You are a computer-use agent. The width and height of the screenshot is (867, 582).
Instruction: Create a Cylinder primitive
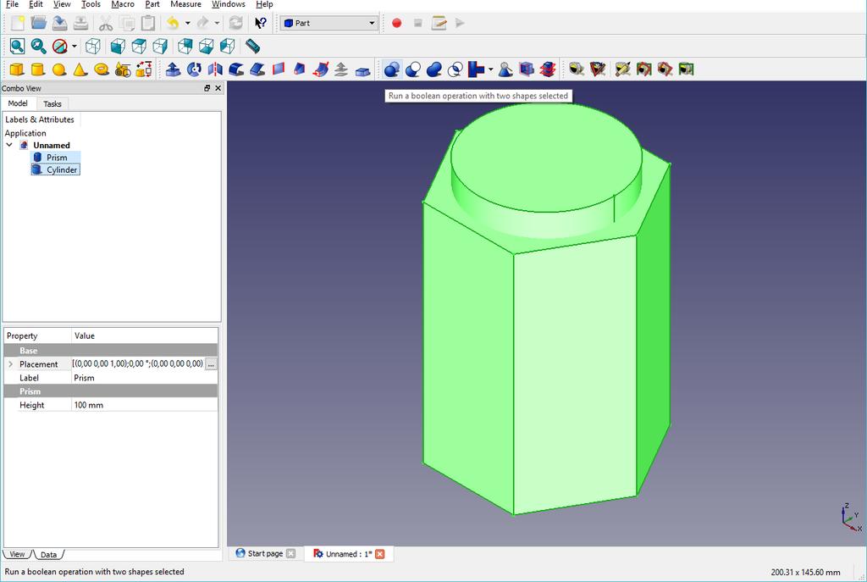pos(37,69)
